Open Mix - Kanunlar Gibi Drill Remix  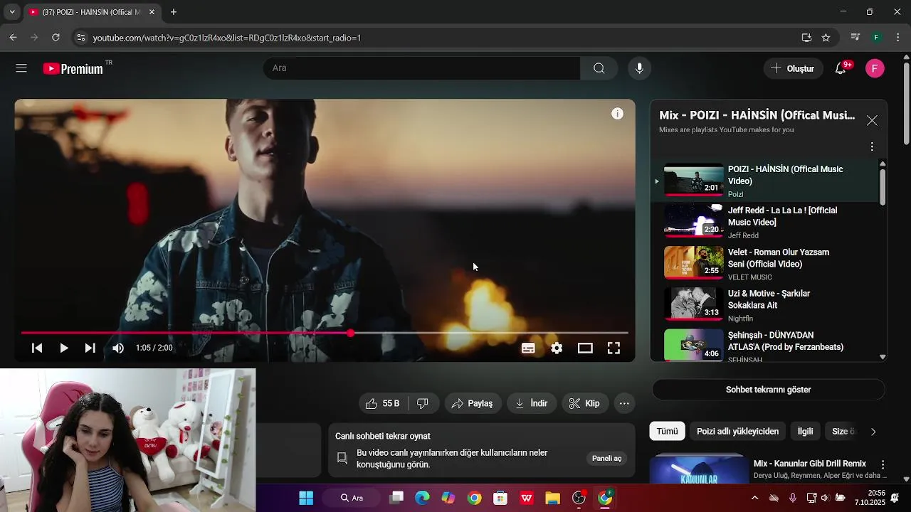pyautogui.click(x=810, y=464)
